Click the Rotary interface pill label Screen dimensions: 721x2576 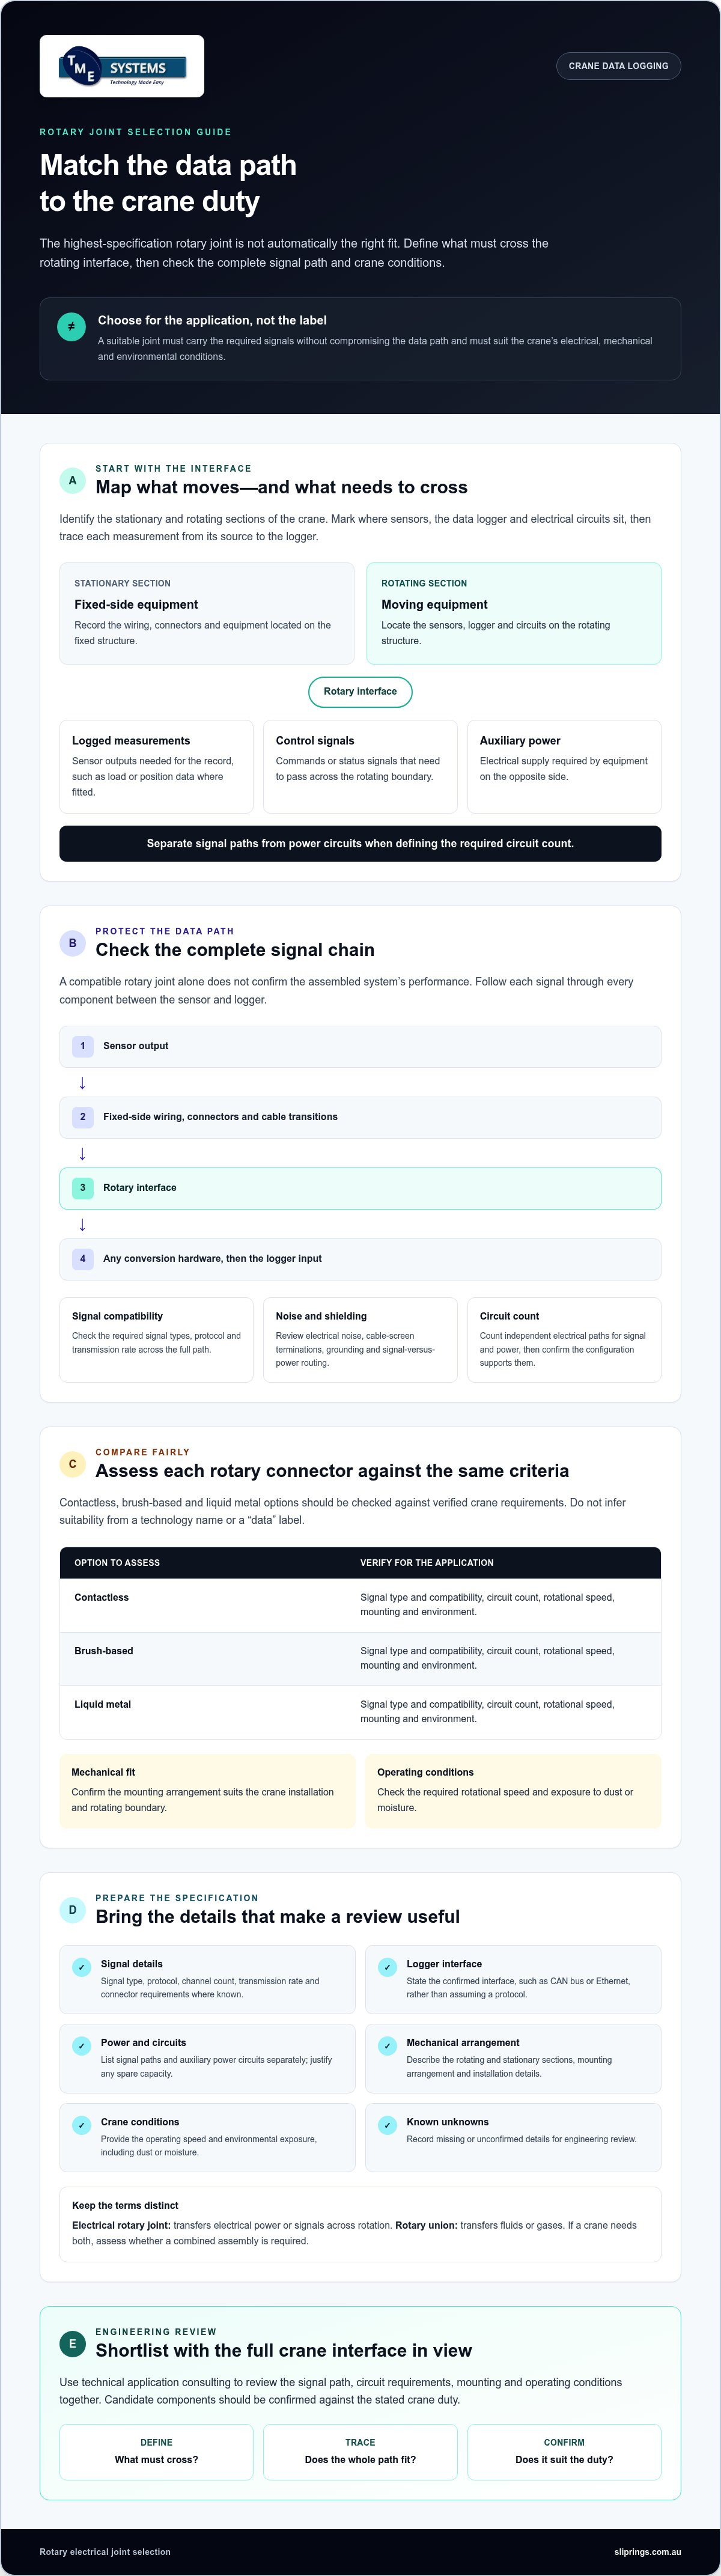360,692
